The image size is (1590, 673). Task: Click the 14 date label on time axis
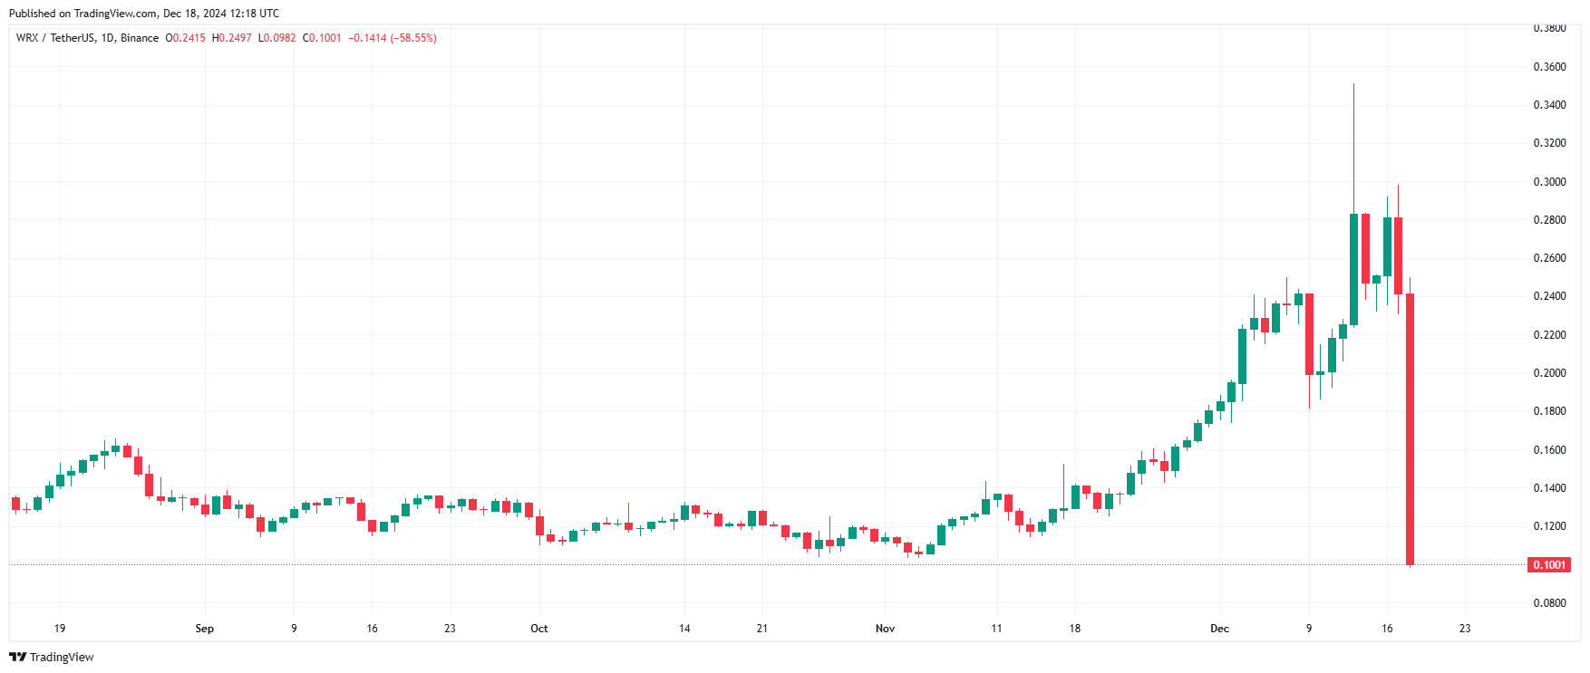(684, 629)
